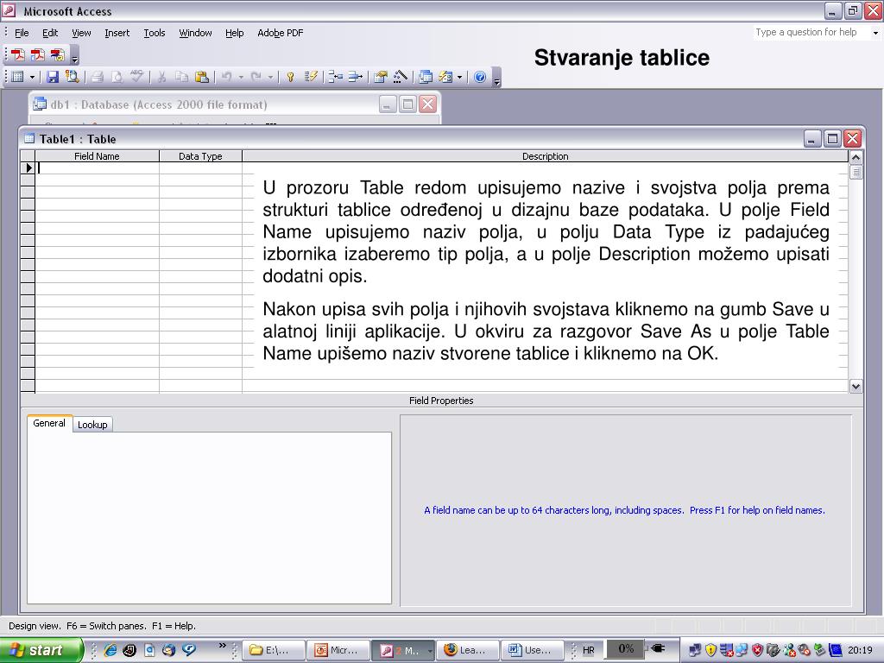Show hidden Quick Launch items chevron
The height and width of the screenshot is (663, 884).
[222, 645]
